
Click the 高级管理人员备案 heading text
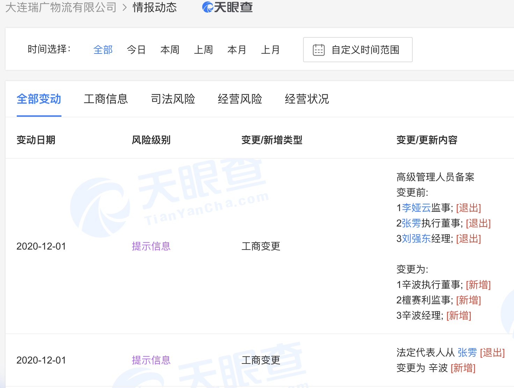[435, 177]
